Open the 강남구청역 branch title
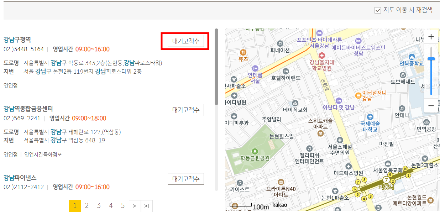 [x=17, y=40]
